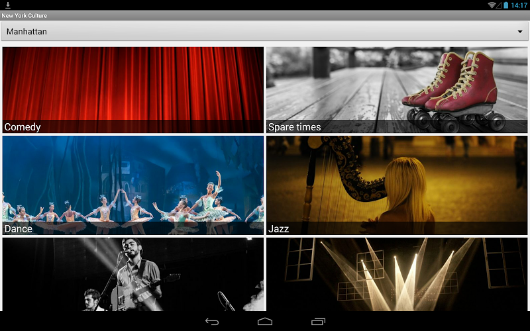Image resolution: width=530 pixels, height=331 pixels.
Task: Tap the Wi-Fi status icon
Action: (492, 5)
